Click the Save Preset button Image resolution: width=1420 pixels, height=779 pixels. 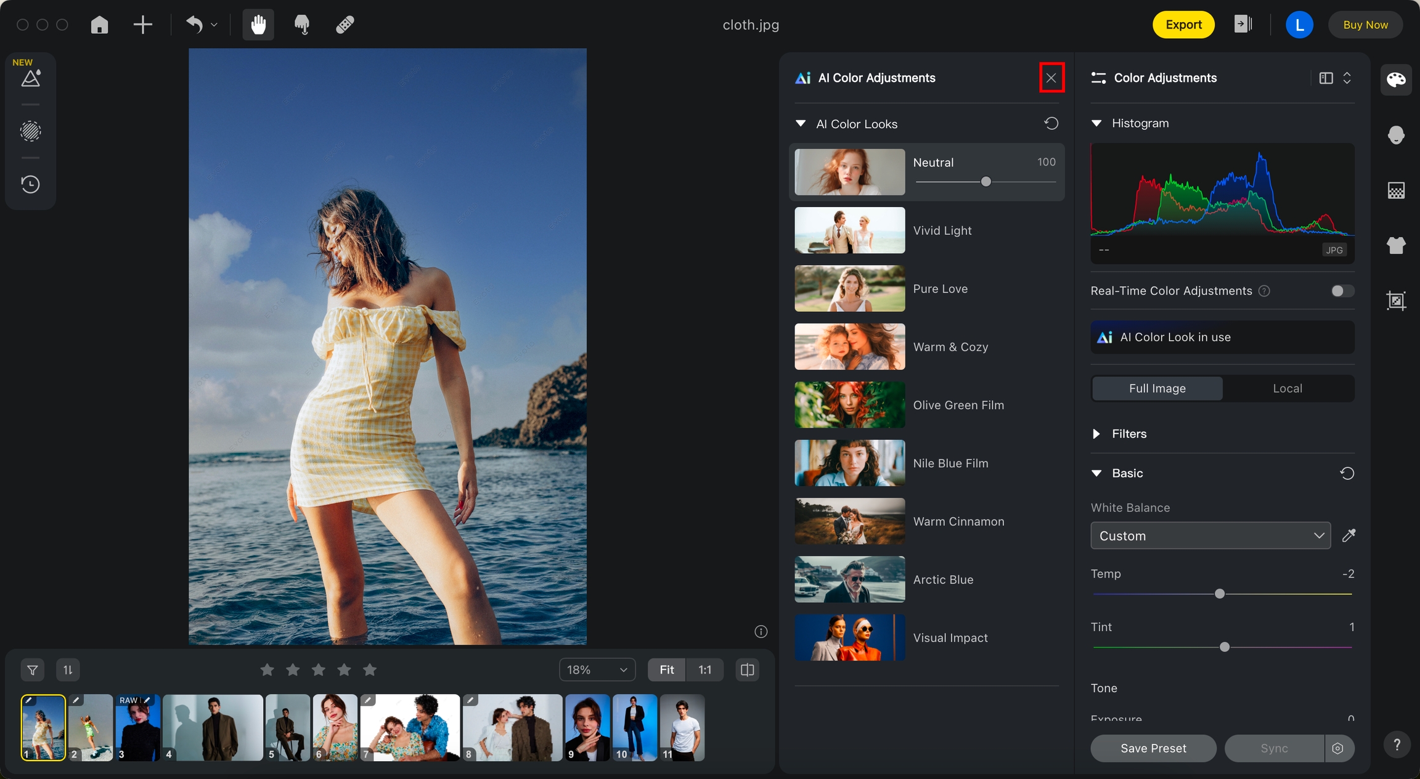(1153, 748)
